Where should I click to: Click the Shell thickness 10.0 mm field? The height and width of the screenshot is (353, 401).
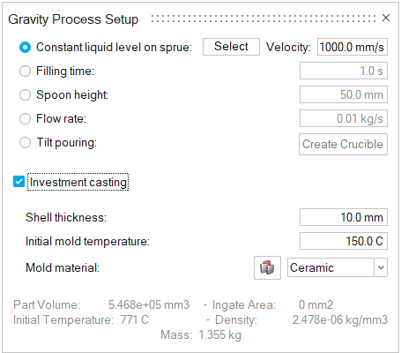click(344, 217)
